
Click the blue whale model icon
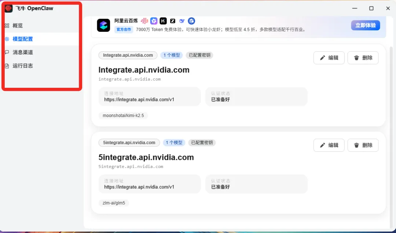click(182, 21)
